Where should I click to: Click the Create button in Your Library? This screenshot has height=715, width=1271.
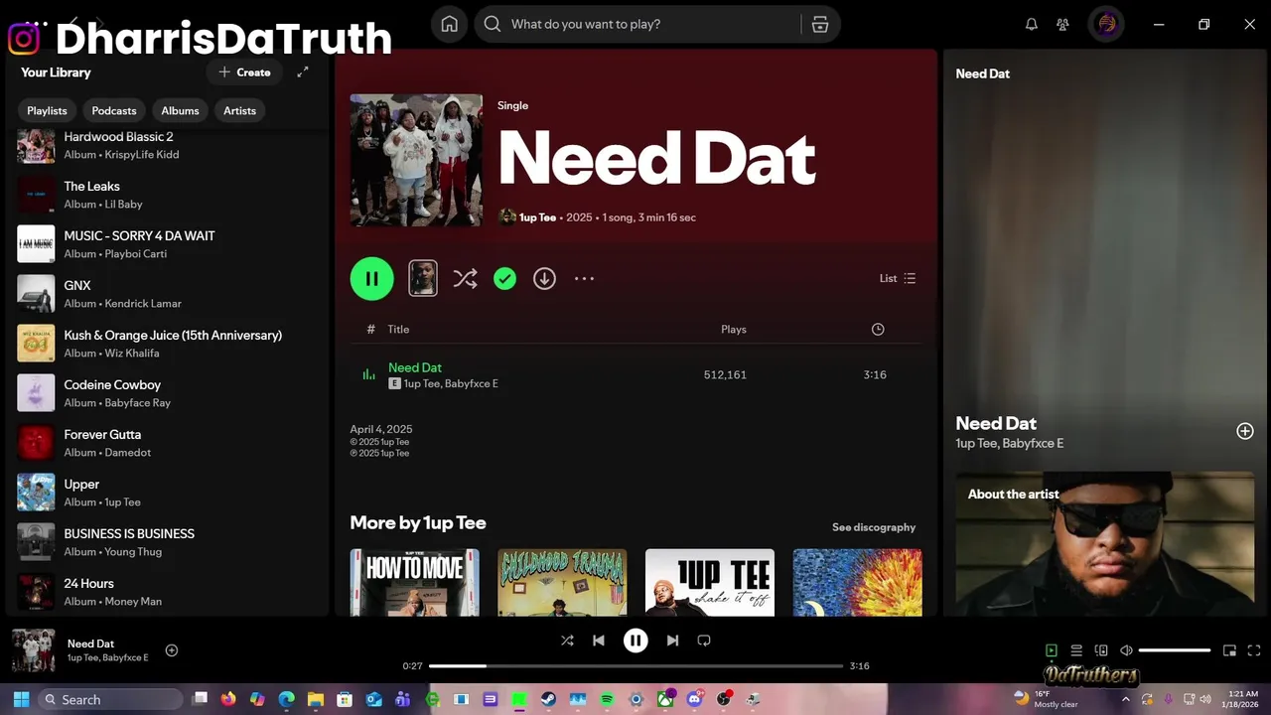[244, 71]
